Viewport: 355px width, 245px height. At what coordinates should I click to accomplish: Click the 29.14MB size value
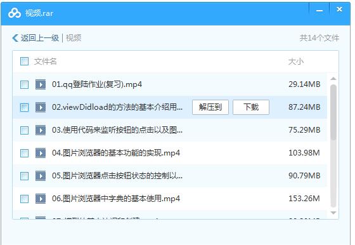304,84
